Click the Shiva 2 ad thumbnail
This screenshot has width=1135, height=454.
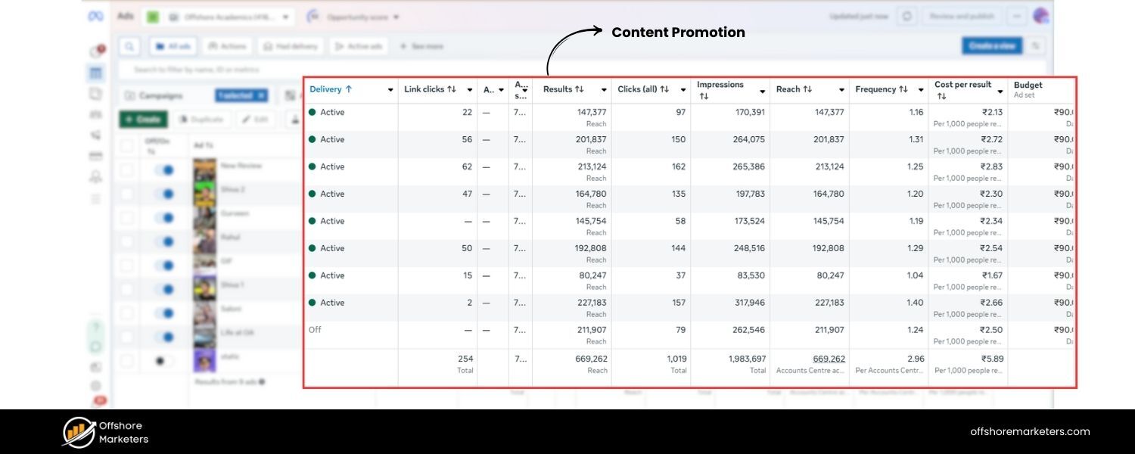[205, 191]
